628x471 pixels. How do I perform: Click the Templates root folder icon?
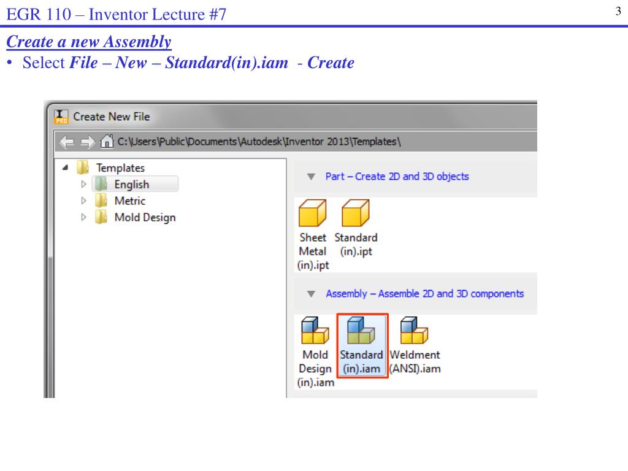(x=83, y=167)
